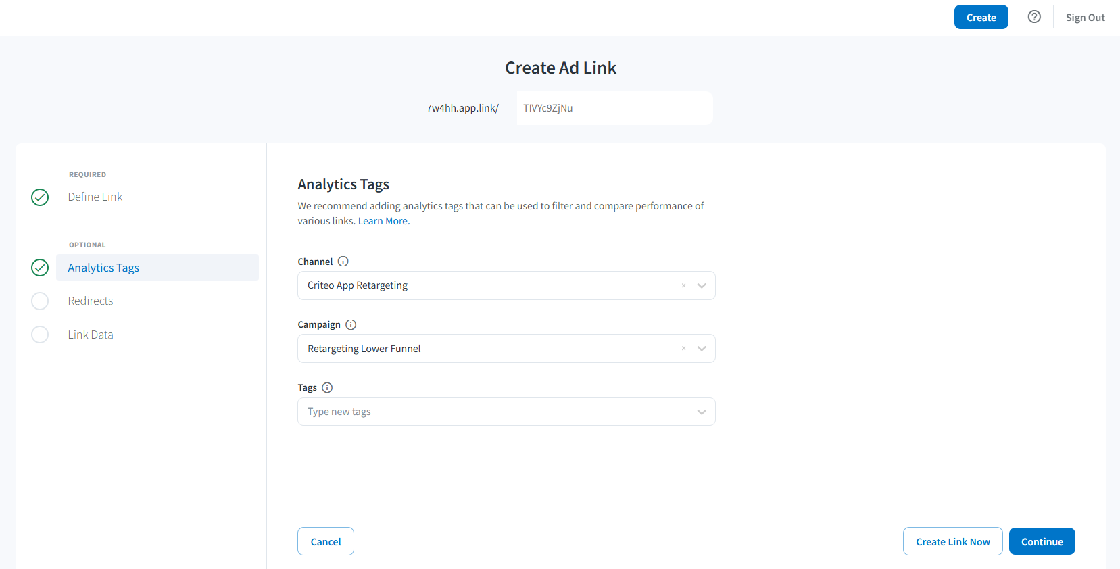1120x569 pixels.
Task: Expand the Tags dropdown arrow
Action: [702, 412]
